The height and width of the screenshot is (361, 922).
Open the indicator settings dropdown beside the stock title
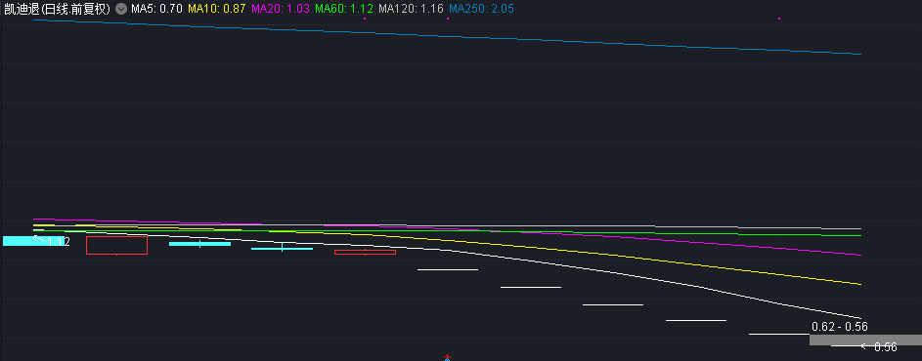pyautogui.click(x=121, y=10)
